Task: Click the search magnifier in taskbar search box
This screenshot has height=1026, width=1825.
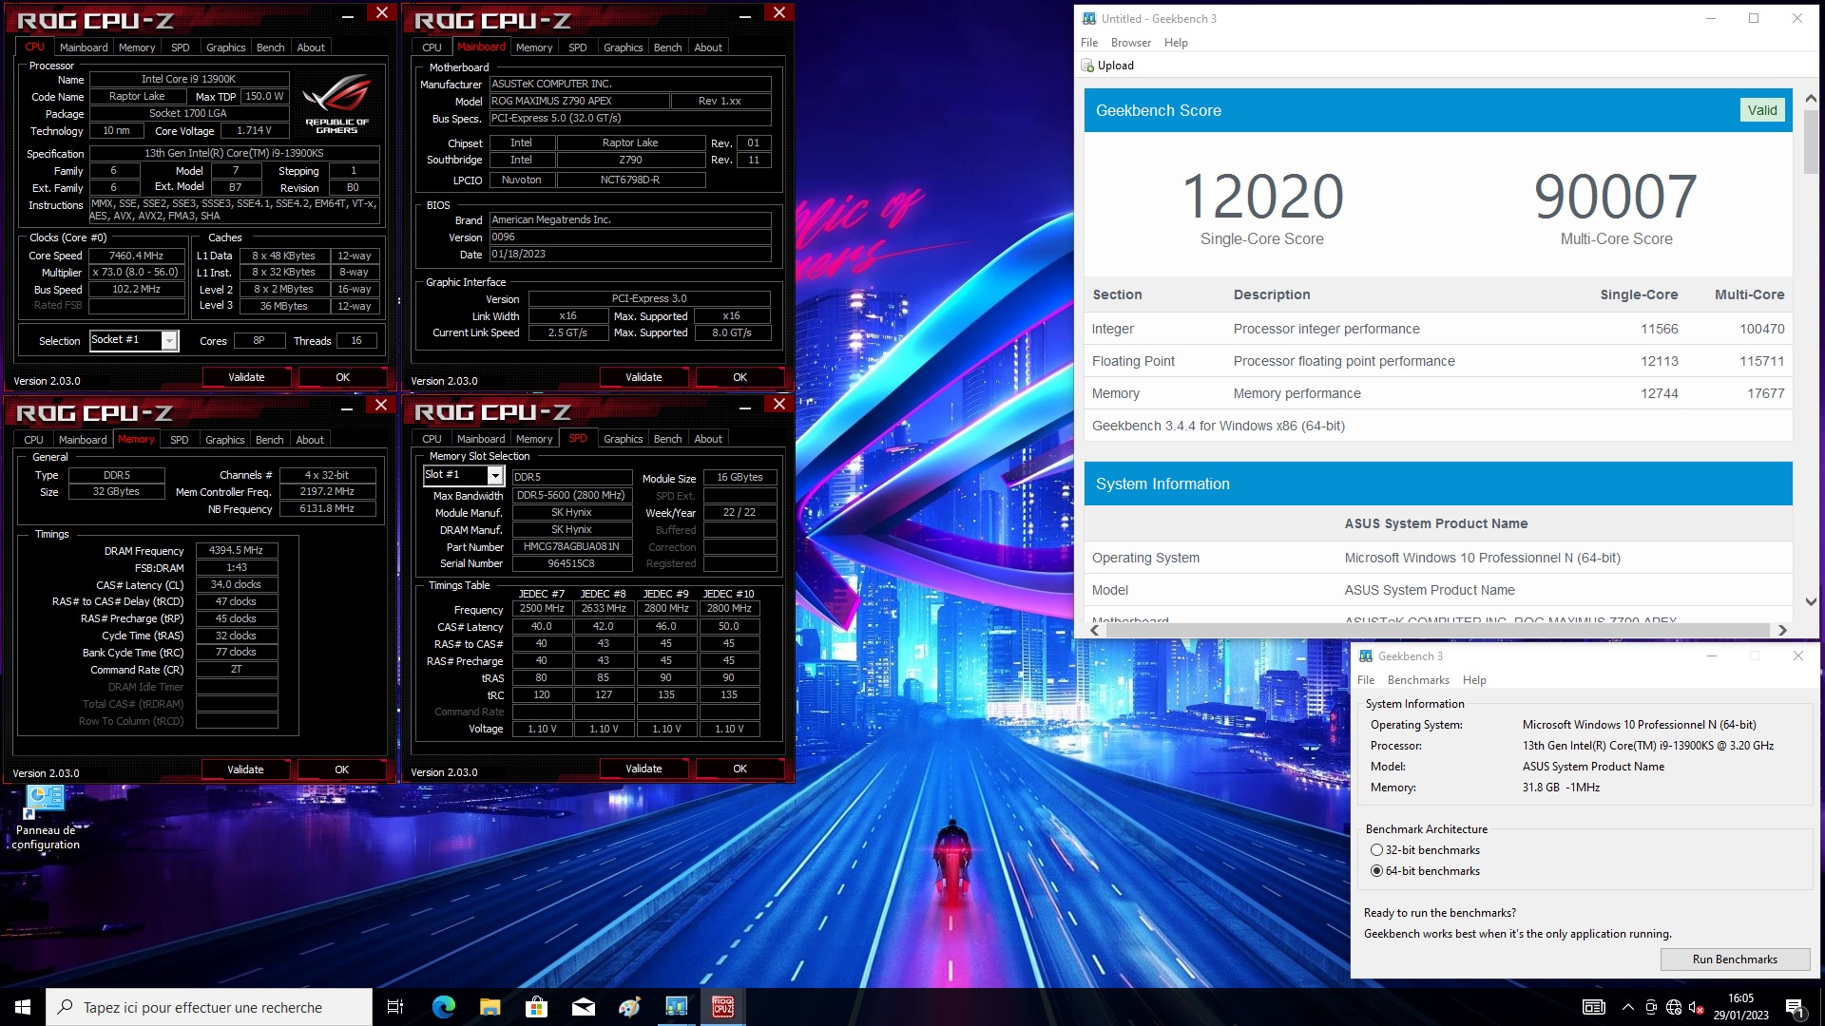Action: tap(65, 1007)
